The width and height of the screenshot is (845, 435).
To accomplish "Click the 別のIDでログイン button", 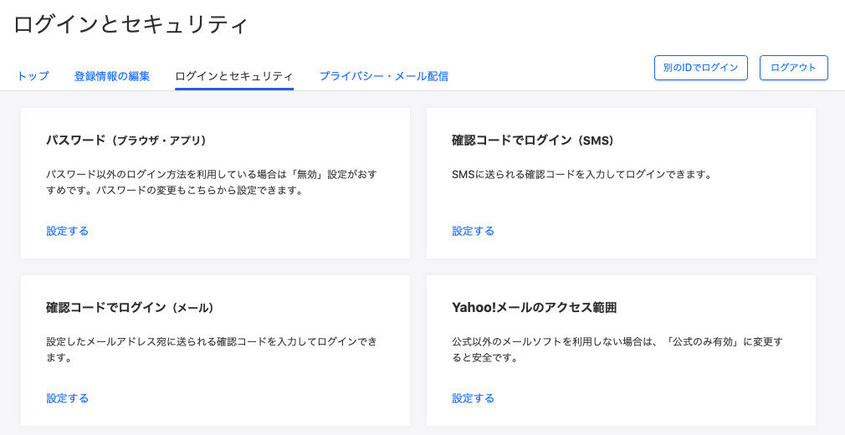I will click(x=700, y=68).
